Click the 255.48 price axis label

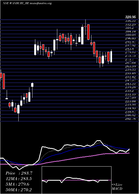click(130, 73)
